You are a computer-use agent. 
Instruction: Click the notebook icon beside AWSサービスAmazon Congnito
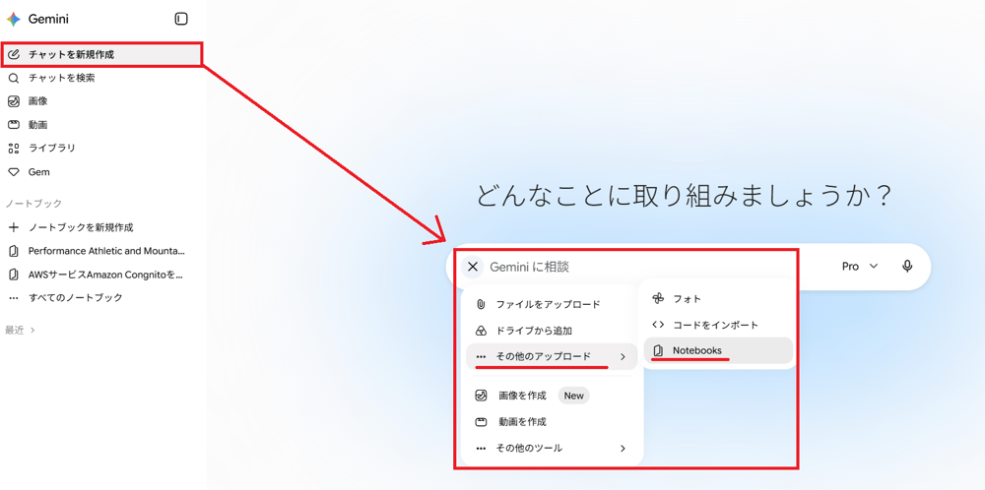point(14,275)
